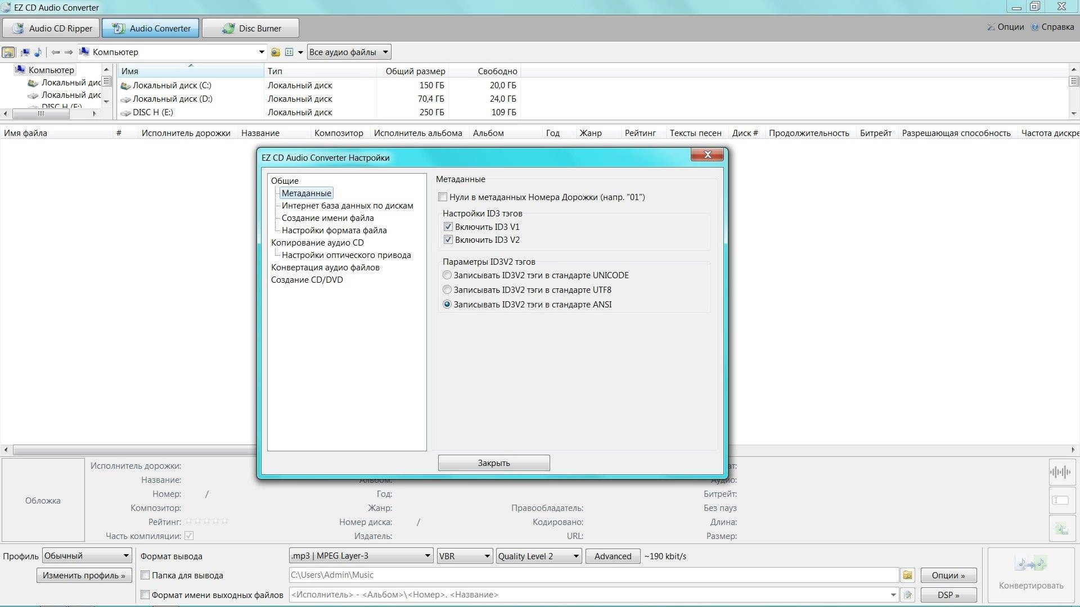This screenshot has width=1080, height=607.
Task: Click the DSP » button
Action: [x=948, y=595]
